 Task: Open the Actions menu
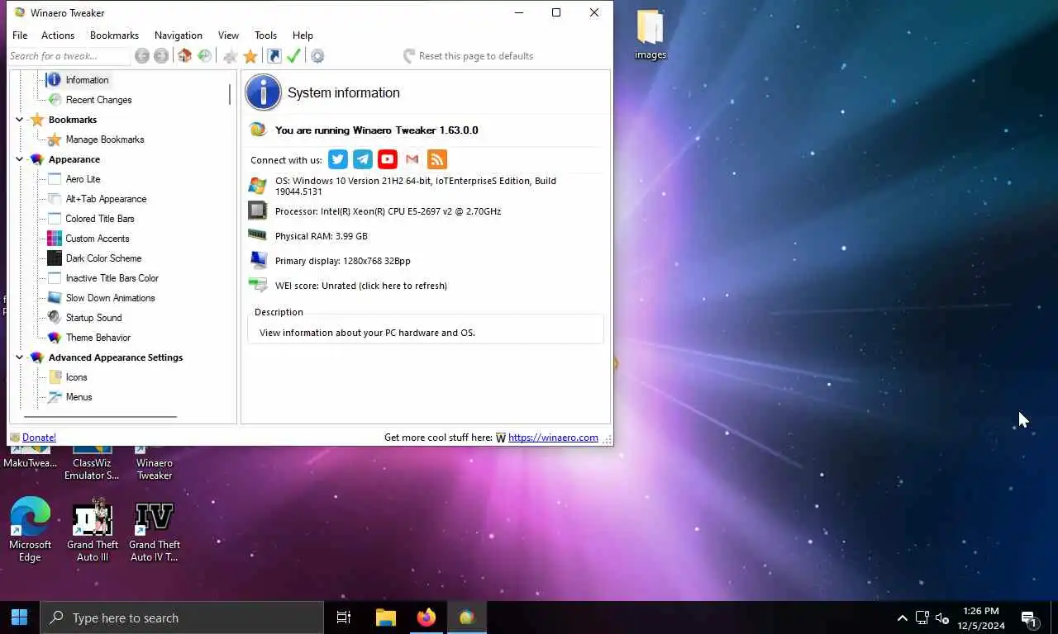[x=58, y=35]
